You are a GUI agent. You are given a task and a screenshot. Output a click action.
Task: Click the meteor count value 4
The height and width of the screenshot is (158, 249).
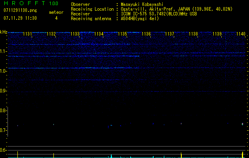pyautogui.click(x=56, y=18)
